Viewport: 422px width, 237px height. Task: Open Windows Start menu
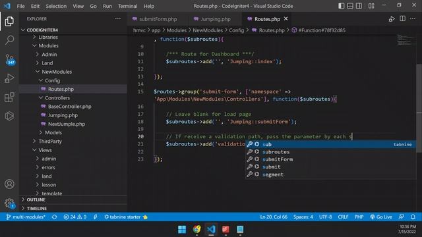182,230
